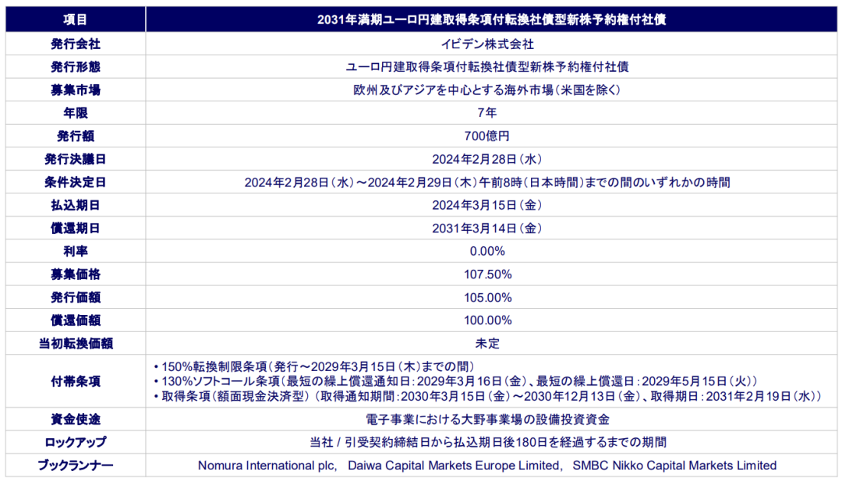The height and width of the screenshot is (481, 842).
Task: Select the '発行決議日' row label
Action: coord(75,160)
